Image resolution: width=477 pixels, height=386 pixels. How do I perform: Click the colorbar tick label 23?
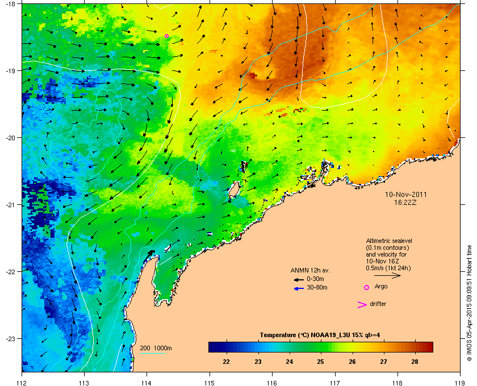258,362
